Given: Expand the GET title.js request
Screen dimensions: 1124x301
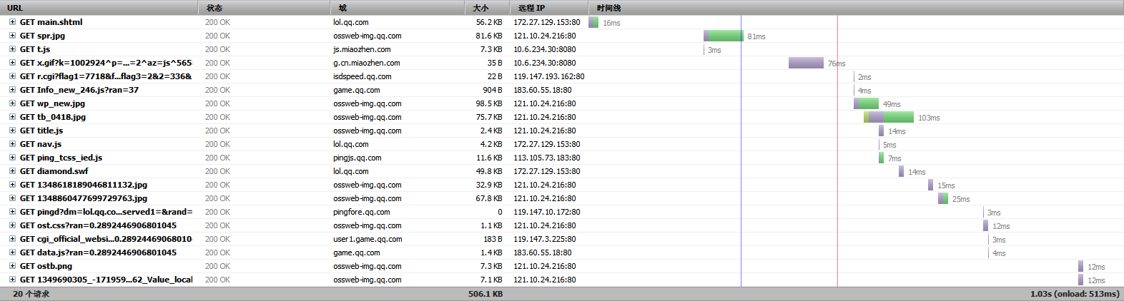Looking at the screenshot, I should tap(12, 131).
